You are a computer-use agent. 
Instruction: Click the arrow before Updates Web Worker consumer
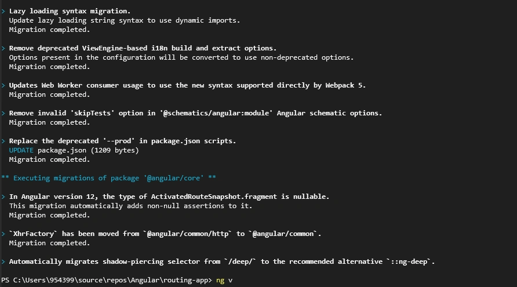click(3, 85)
